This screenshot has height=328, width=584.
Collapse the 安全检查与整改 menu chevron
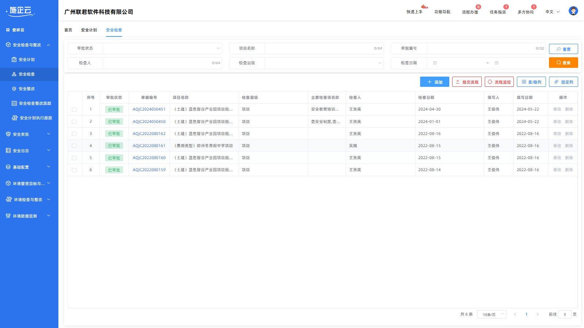[x=49, y=45]
